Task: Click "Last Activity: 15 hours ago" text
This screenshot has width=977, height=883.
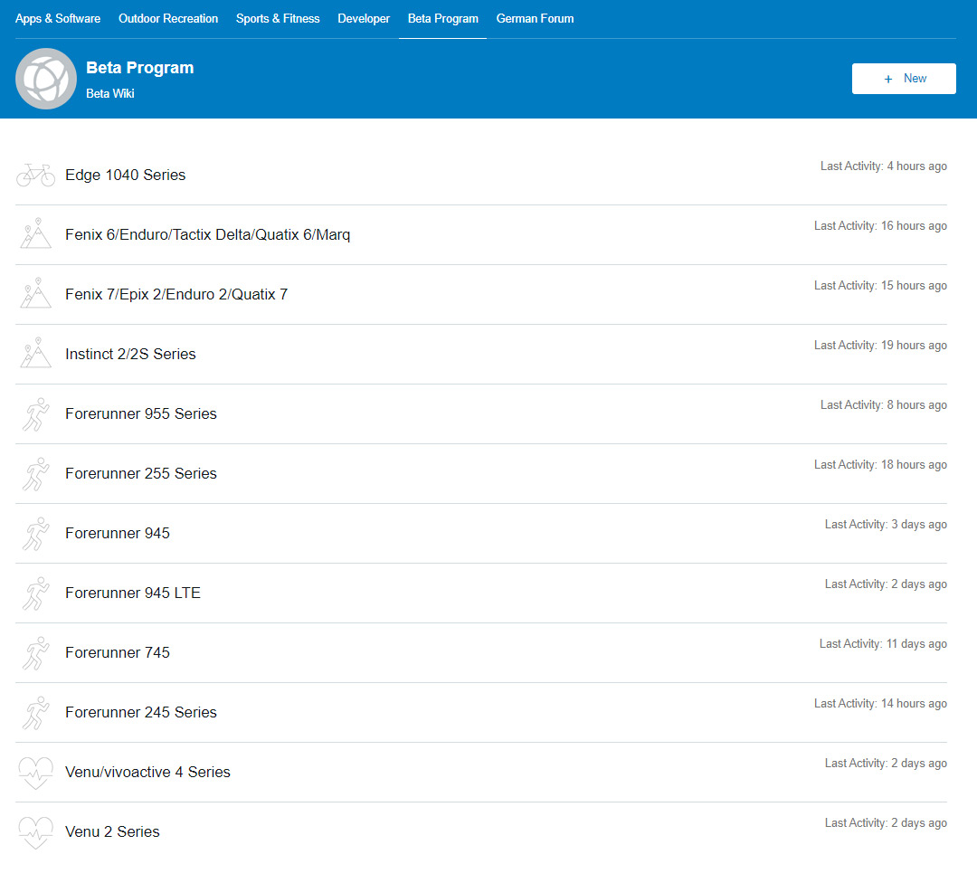Action: 880,286
